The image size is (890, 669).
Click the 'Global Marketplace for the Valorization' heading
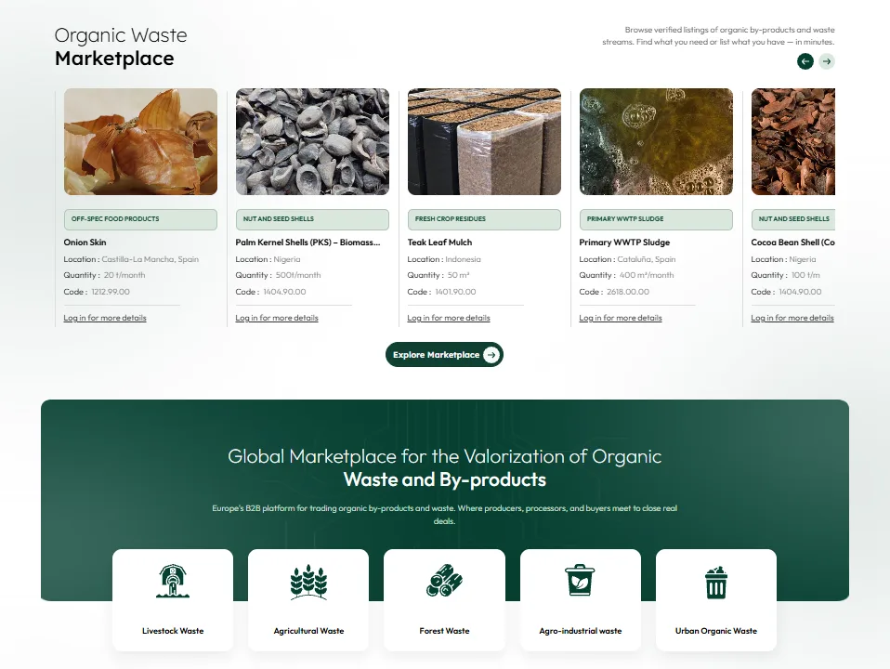444,468
